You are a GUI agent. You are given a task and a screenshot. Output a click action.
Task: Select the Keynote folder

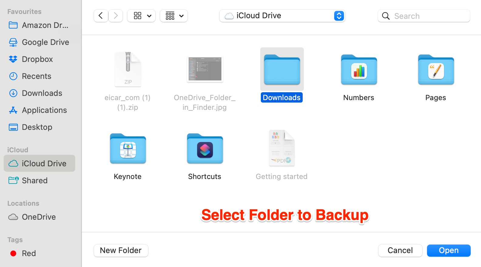tap(128, 148)
